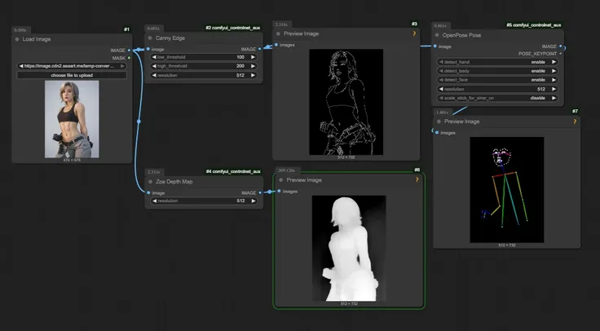The image size is (600, 331).
Task: Click the depth map preview thumbnail
Action: [349, 249]
